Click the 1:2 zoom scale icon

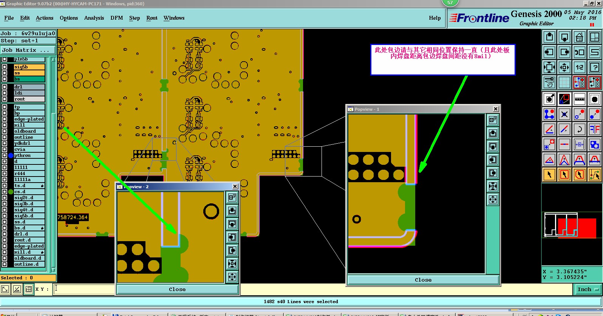579,67
